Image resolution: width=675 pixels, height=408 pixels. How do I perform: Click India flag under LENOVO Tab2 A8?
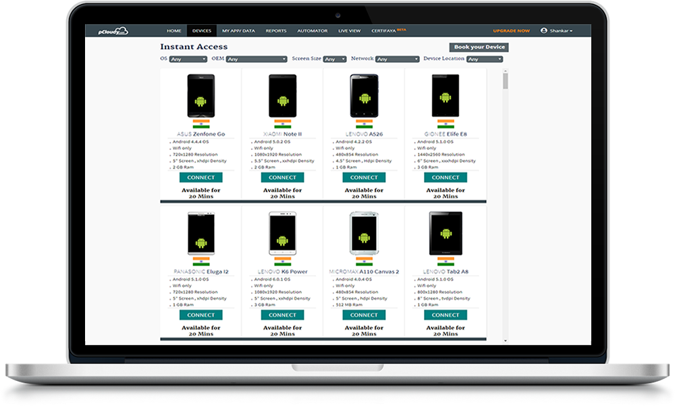[x=446, y=261]
